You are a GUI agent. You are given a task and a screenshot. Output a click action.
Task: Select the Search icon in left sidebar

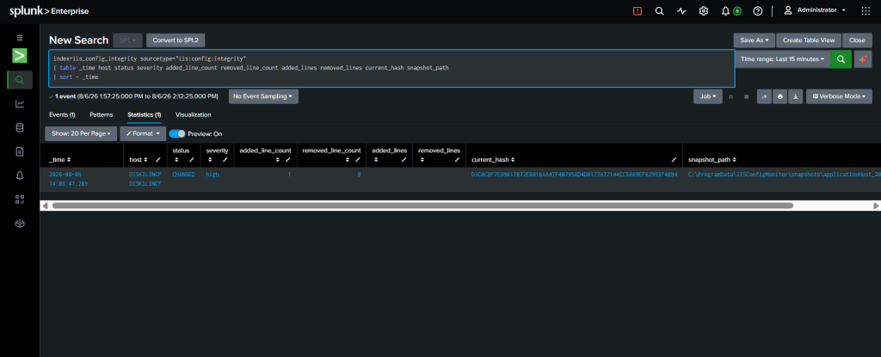point(20,80)
